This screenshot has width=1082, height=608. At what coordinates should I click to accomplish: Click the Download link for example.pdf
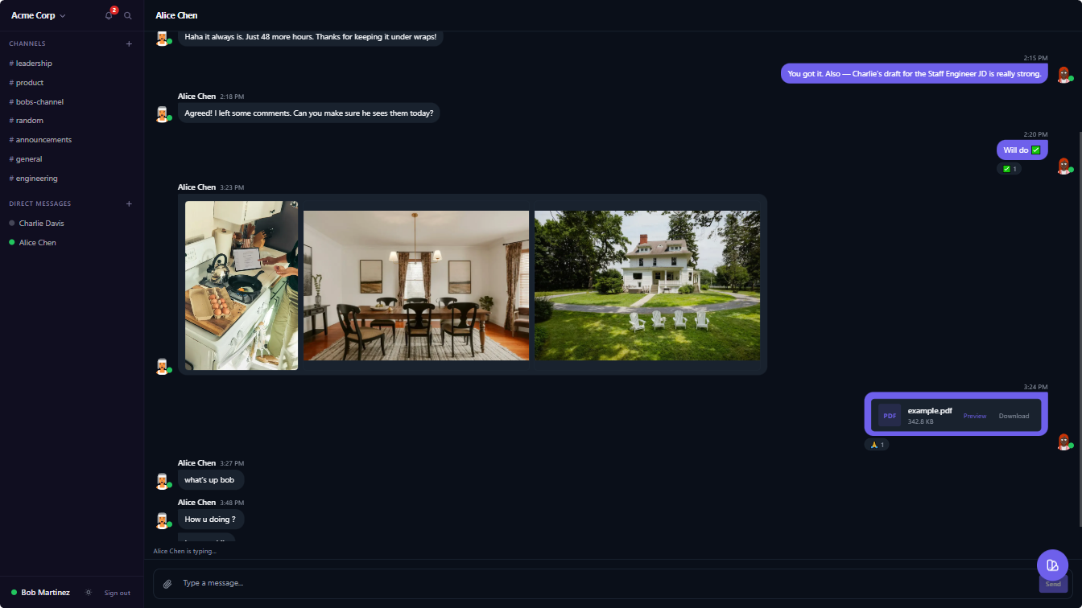click(x=1014, y=416)
